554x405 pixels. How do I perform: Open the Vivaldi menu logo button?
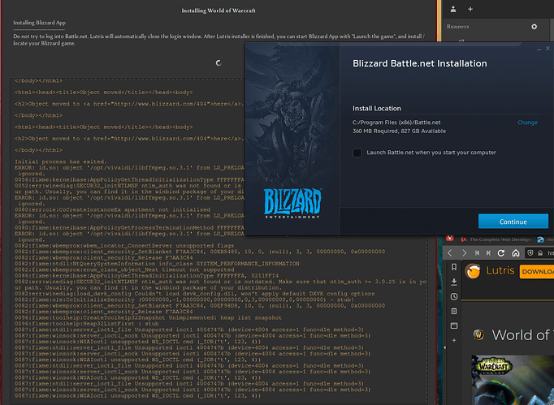pyautogui.click(x=449, y=239)
